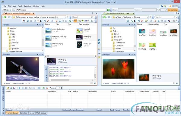Click the refresh icon in NASA Images toolbar
Viewport: 181px width, 116px height.
(28, 21)
